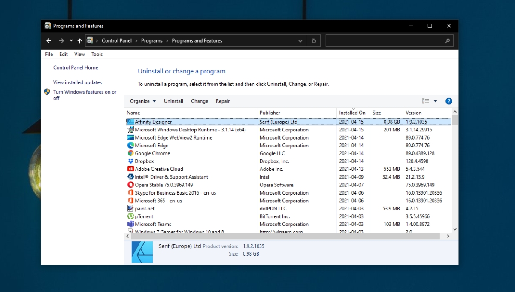This screenshot has width=515, height=292.
Task: Click the horizontal scrollbar left arrow
Action: (x=128, y=236)
